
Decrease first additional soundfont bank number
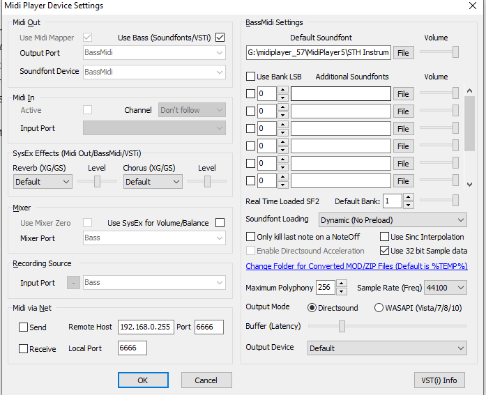(282, 98)
